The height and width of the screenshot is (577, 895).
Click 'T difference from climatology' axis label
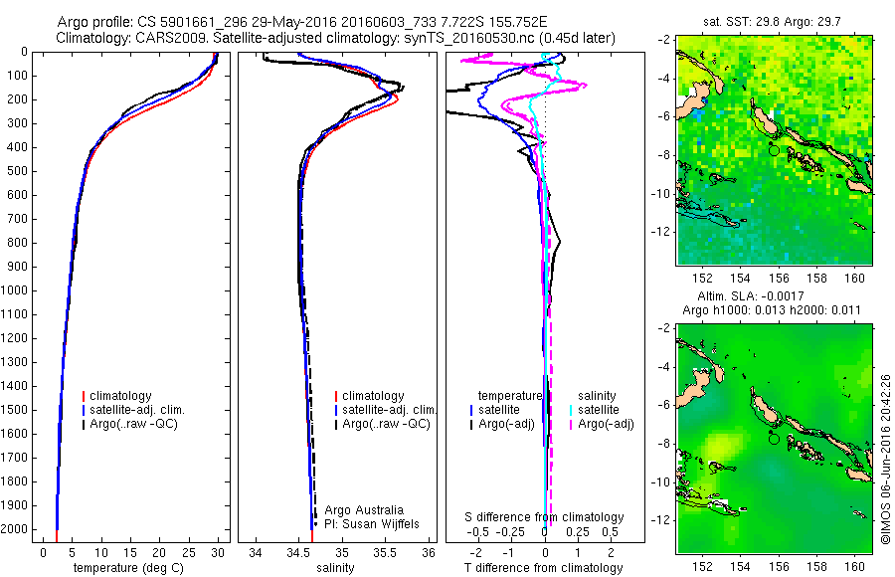[x=543, y=568]
